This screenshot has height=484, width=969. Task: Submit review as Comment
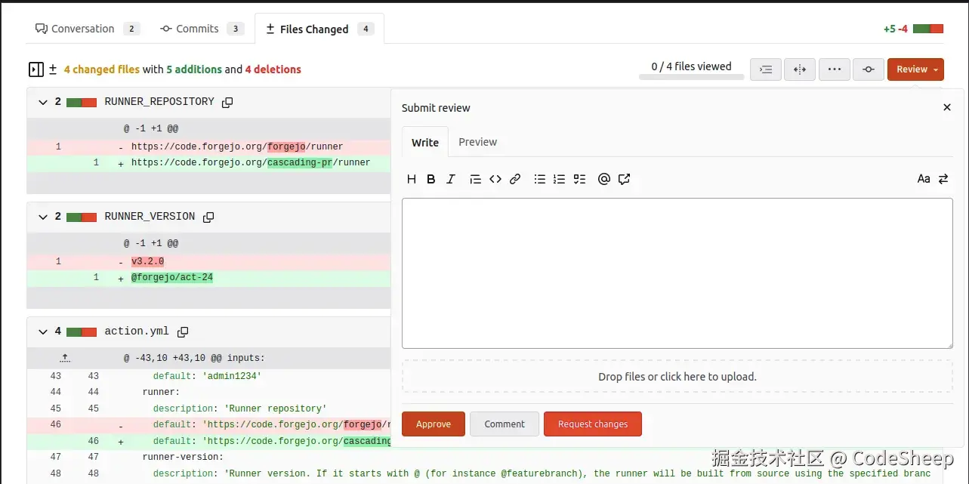click(x=505, y=424)
